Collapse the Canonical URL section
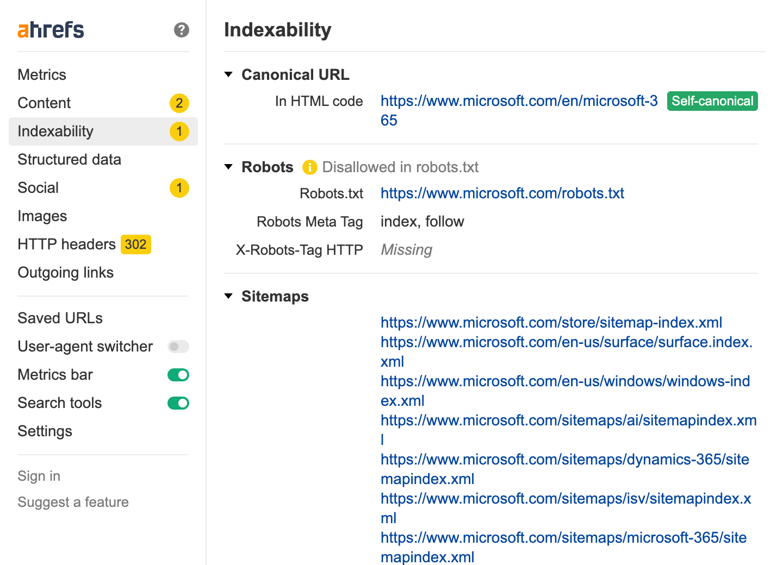 pos(228,74)
